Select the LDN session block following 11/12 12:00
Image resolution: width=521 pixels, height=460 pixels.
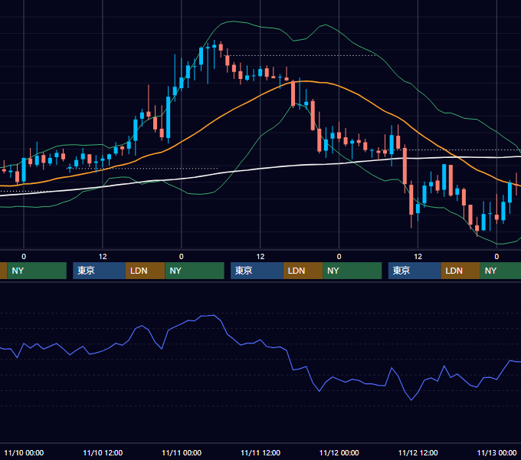pos(460,271)
